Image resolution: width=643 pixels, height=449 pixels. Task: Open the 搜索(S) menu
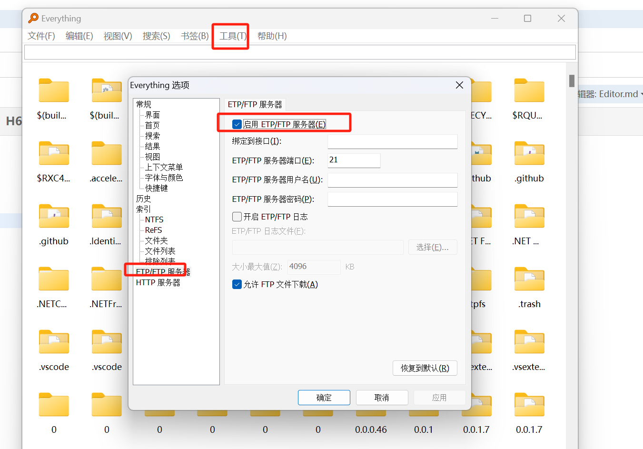[157, 36]
